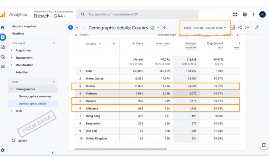Expand the Acquisition menu item
The height and width of the screenshot is (156, 269).
pos(23,51)
